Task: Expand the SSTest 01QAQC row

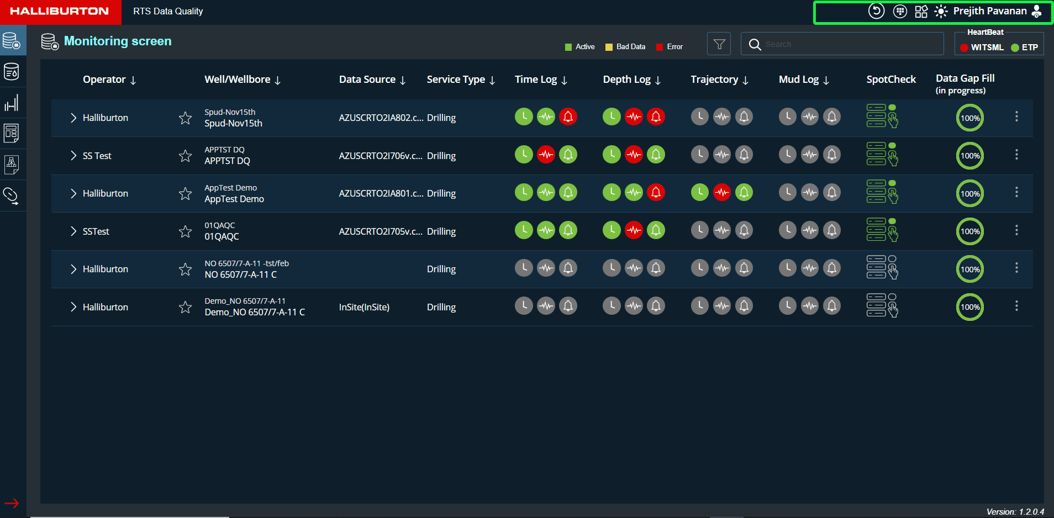Action: tap(73, 231)
